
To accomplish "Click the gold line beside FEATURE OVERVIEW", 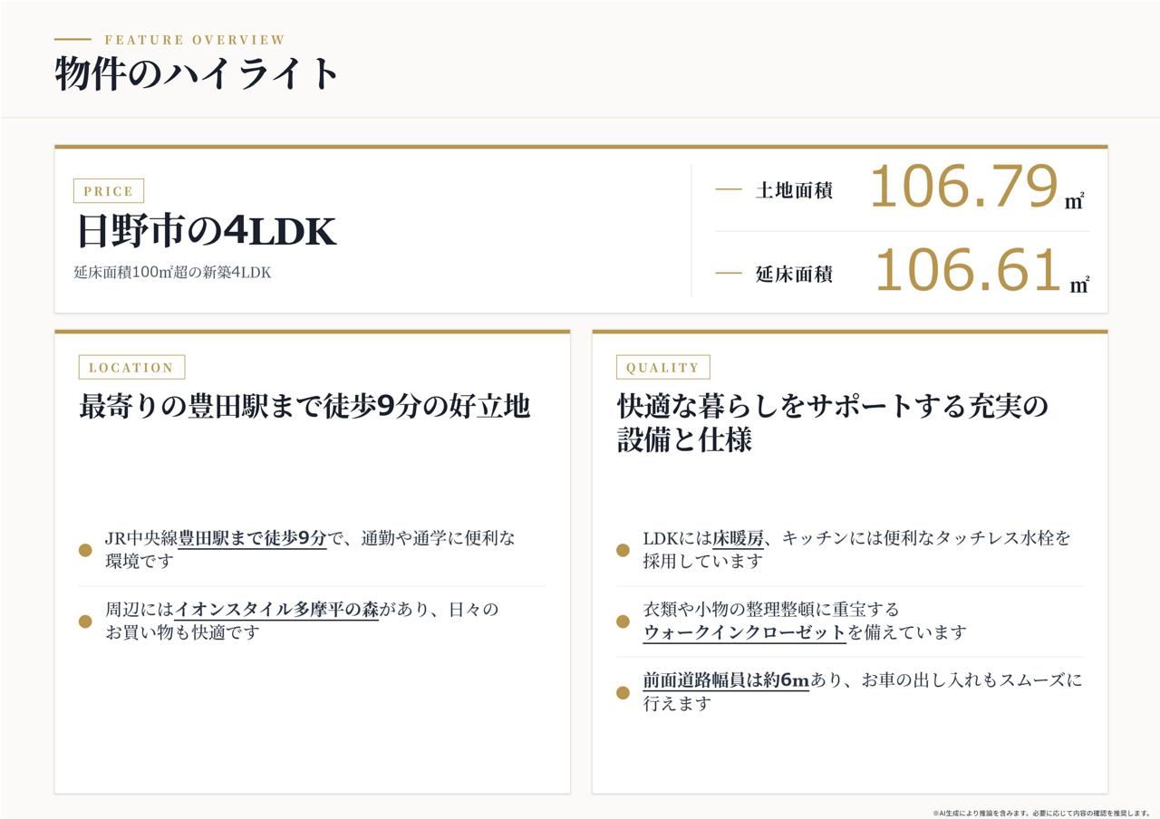I will coord(72,39).
